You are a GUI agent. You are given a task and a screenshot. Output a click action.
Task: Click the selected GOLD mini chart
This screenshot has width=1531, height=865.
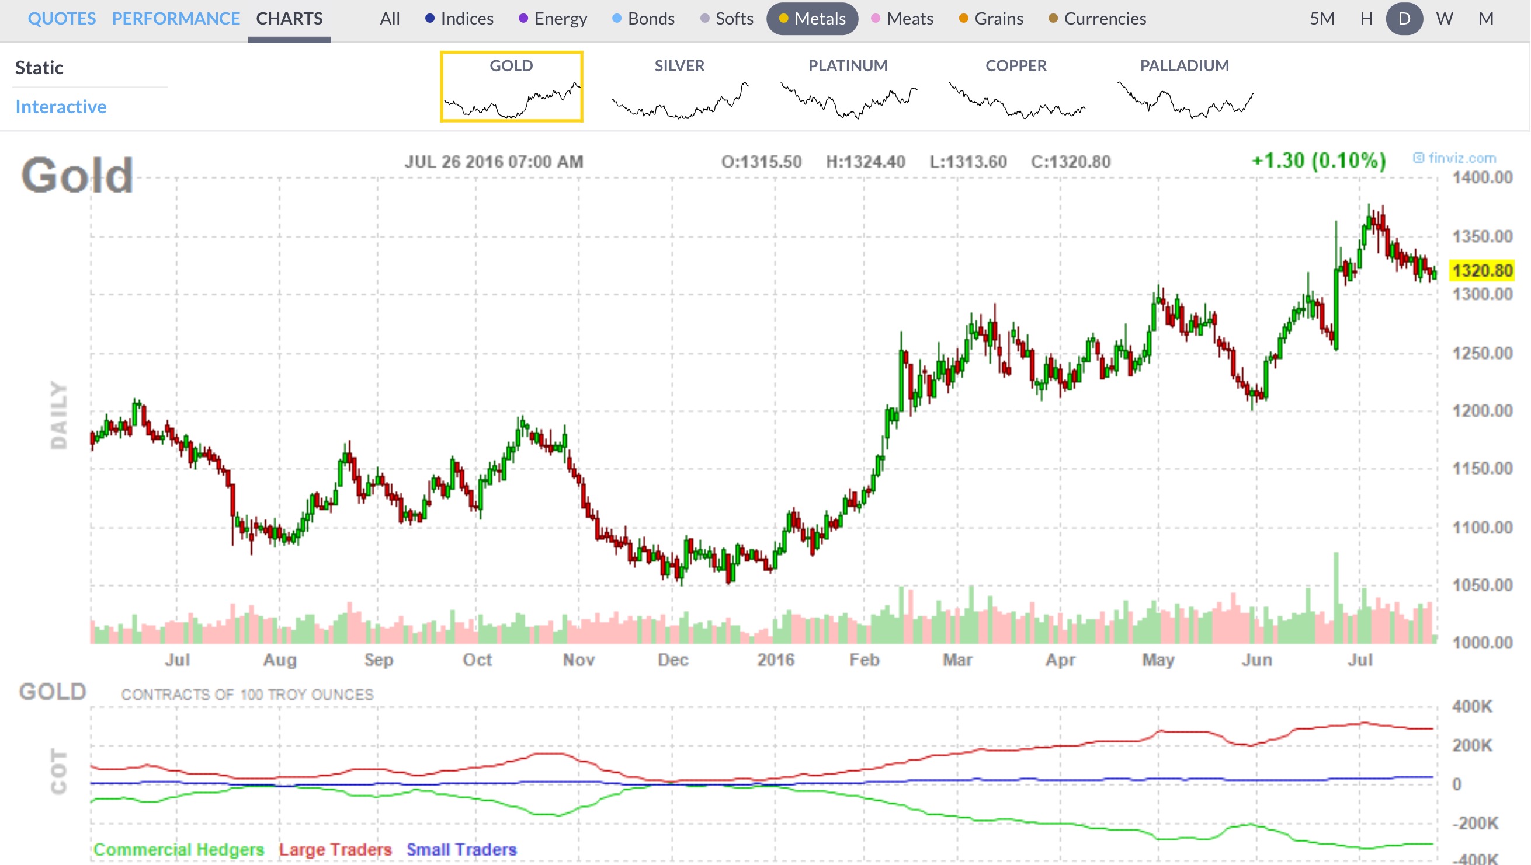511,88
